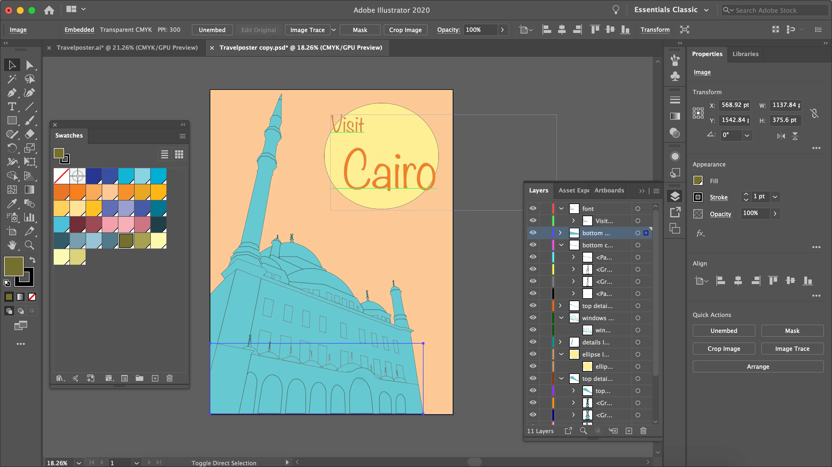
Task: Pick the dark maroon swatch
Action: coord(77,225)
